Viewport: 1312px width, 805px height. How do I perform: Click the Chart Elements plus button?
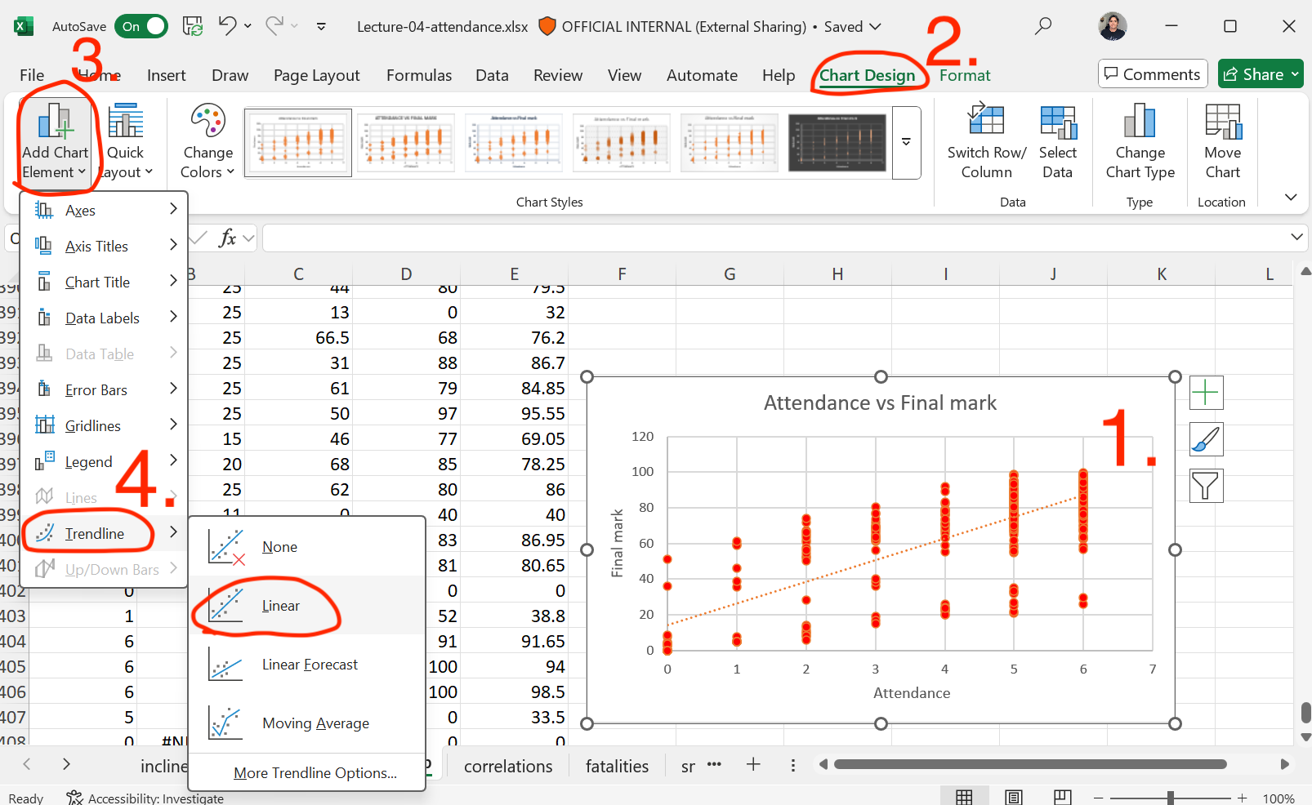pos(1206,393)
